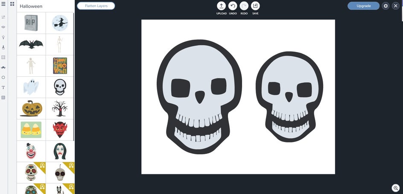Select the small skull on the canvas
403x194 pixels.
click(289, 96)
